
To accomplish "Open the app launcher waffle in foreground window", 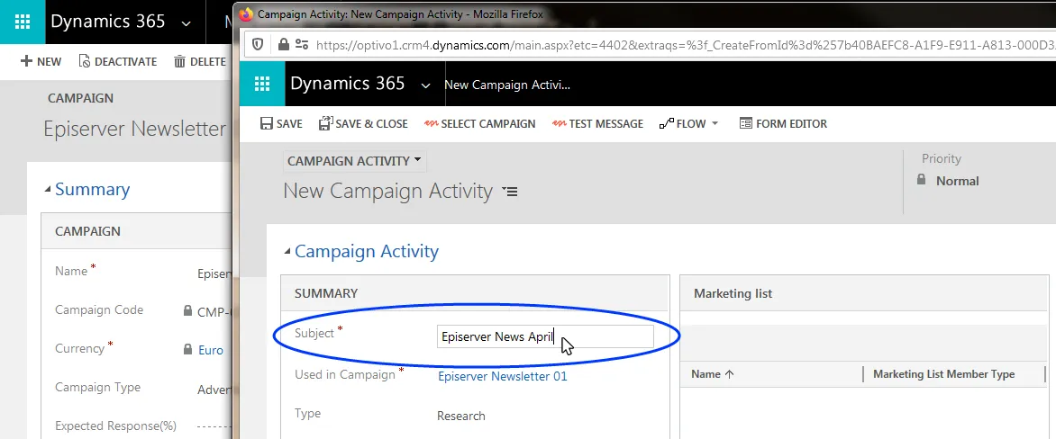I will (x=261, y=84).
